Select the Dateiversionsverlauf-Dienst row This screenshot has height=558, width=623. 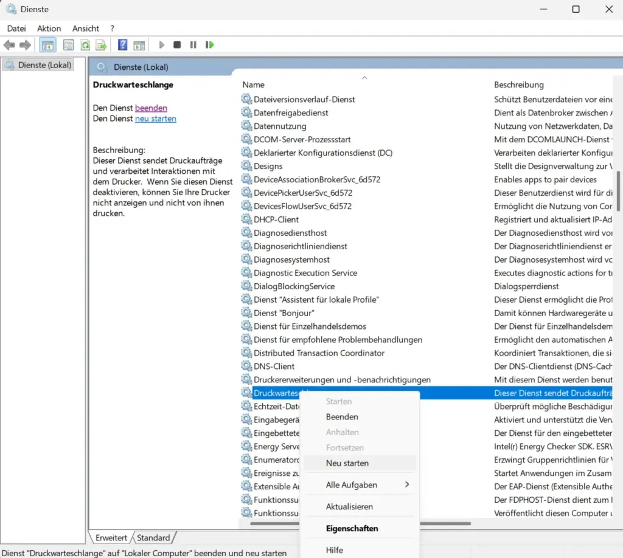304,99
